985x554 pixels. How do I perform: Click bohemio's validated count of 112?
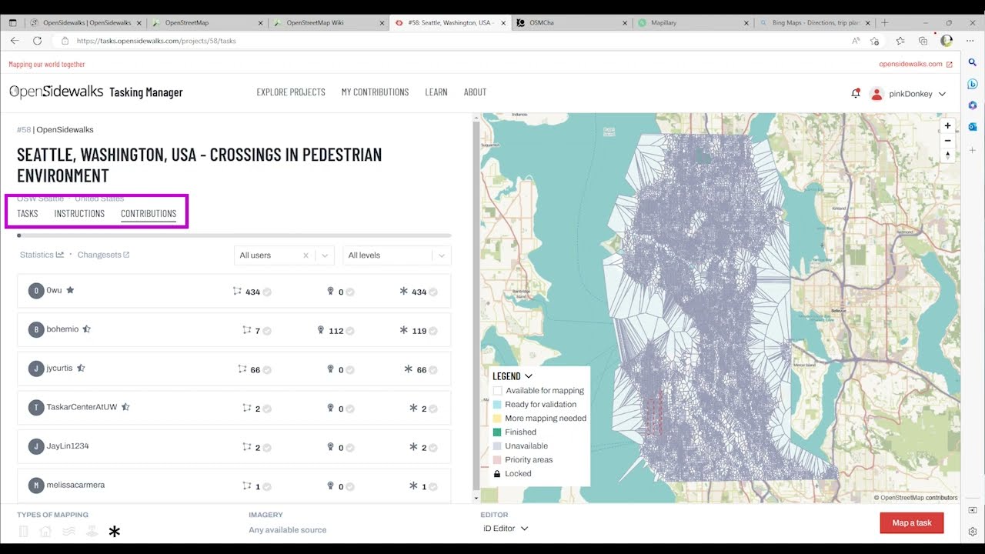point(336,331)
